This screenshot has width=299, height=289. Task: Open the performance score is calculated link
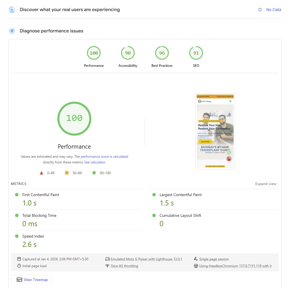click(x=104, y=157)
